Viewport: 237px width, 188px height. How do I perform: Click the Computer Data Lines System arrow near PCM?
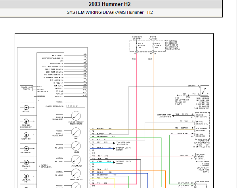click(173, 116)
